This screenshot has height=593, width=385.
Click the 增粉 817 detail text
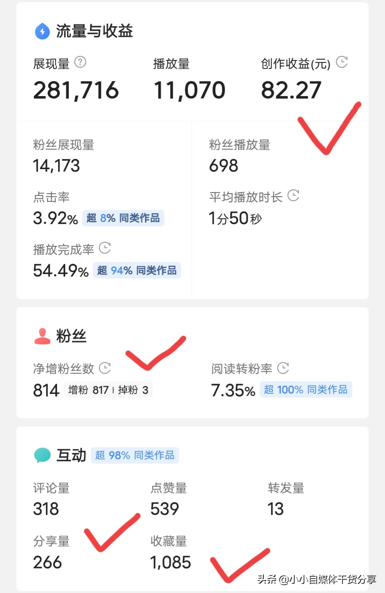87,390
